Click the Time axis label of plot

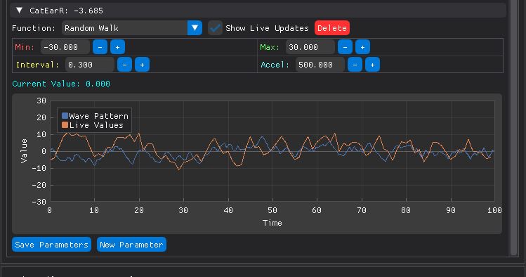[272, 223]
